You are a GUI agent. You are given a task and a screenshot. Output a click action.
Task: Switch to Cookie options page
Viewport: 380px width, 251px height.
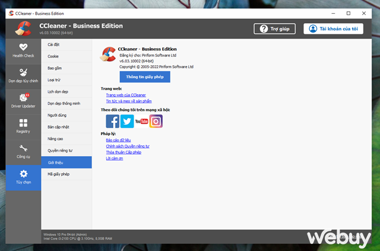tap(53, 56)
